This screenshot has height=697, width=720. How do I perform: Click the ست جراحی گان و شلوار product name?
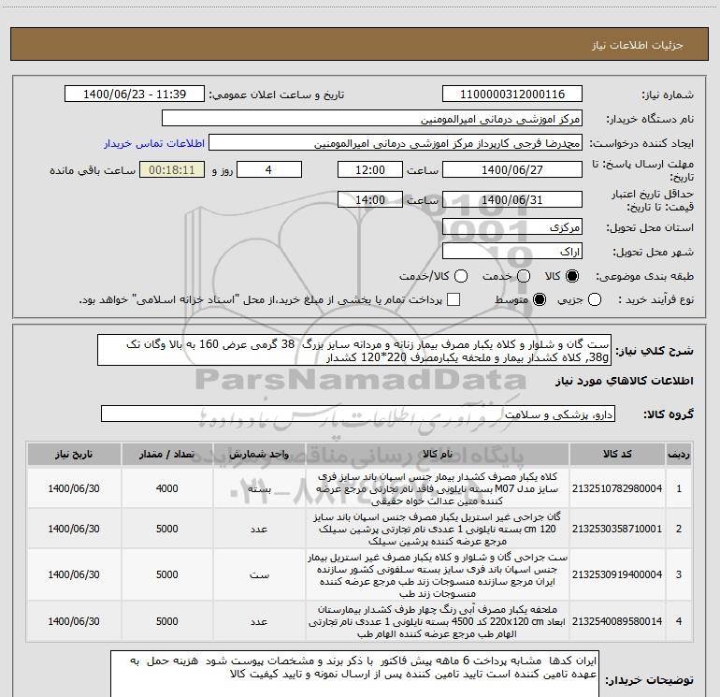[438, 574]
